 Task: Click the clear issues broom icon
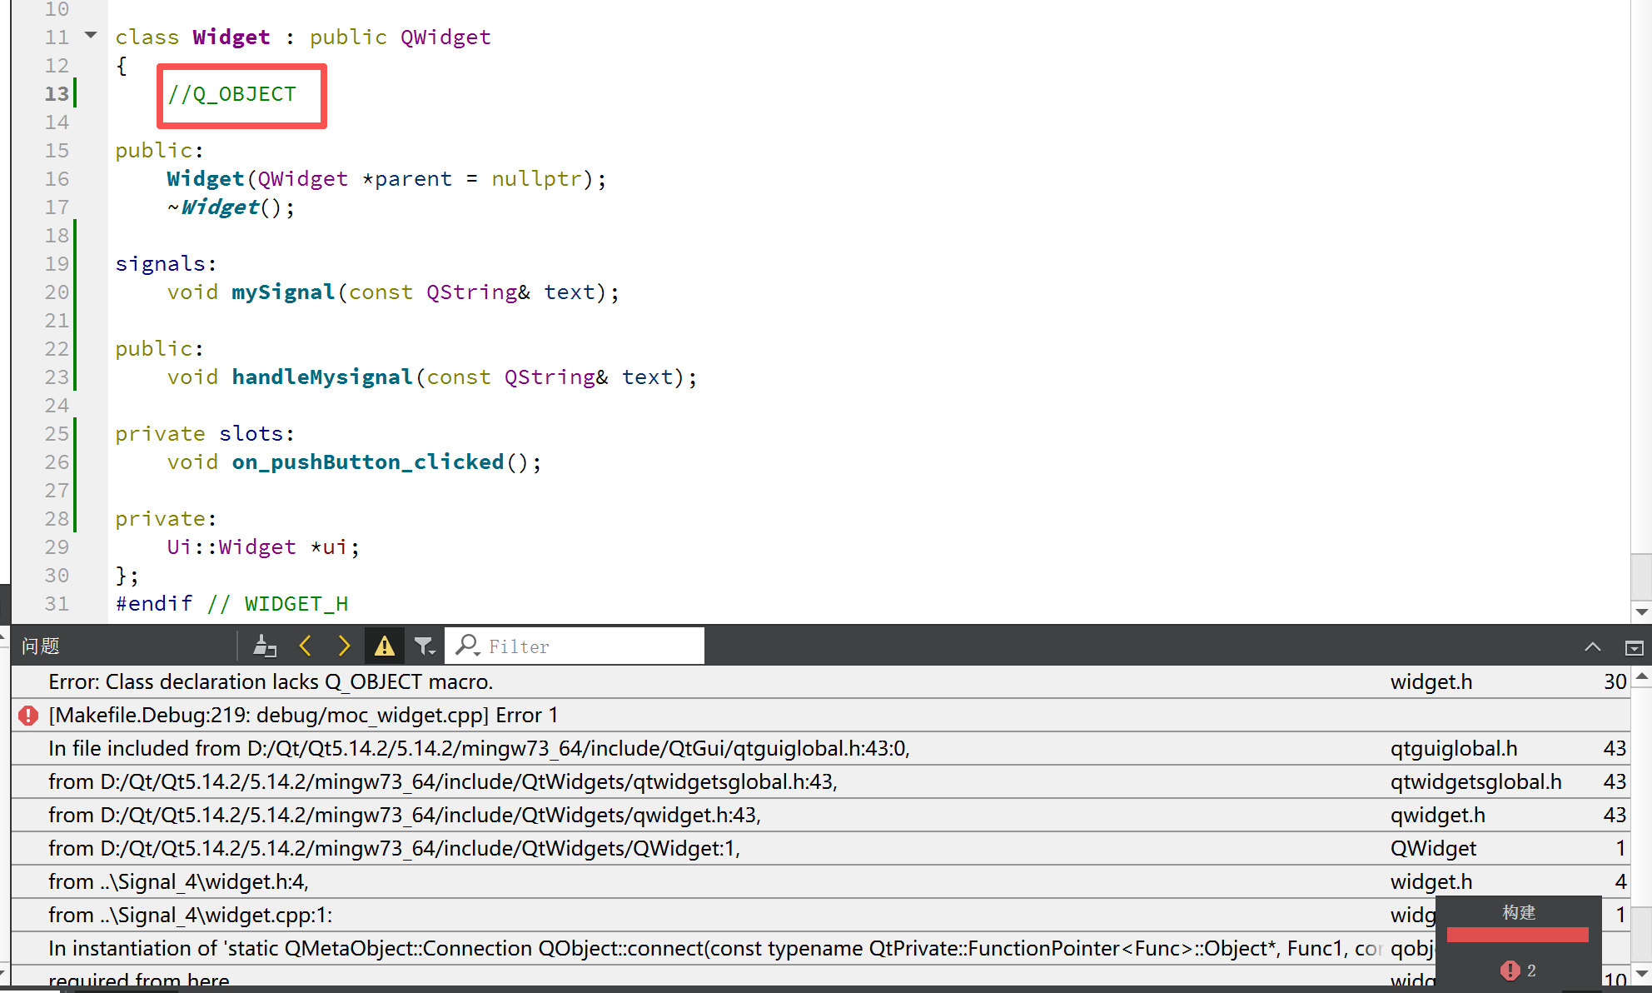pos(265,646)
